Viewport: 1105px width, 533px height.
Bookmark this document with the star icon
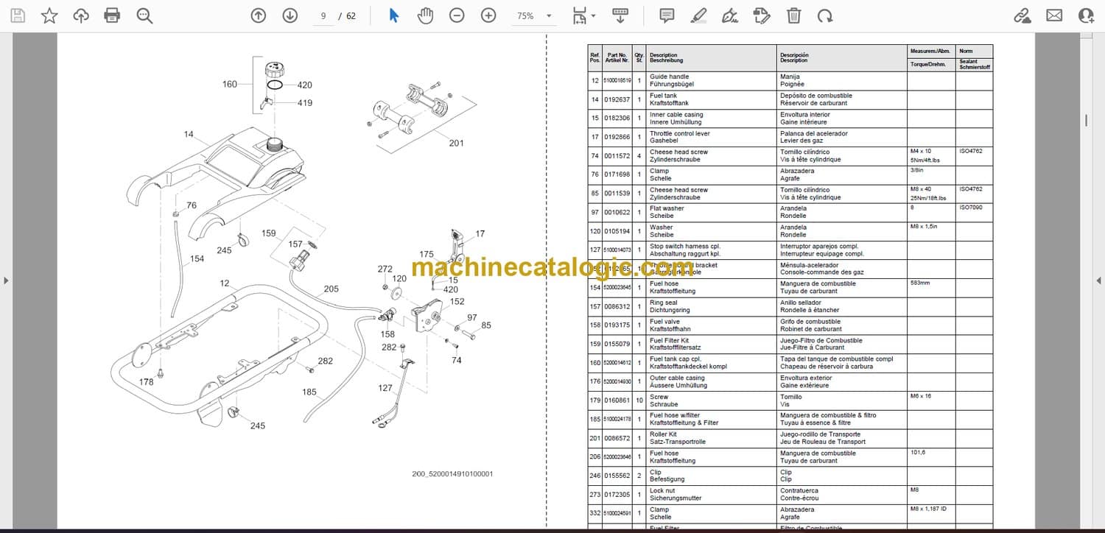point(49,15)
